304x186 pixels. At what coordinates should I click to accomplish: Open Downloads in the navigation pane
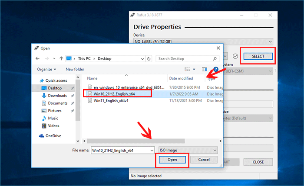[x=54, y=96]
